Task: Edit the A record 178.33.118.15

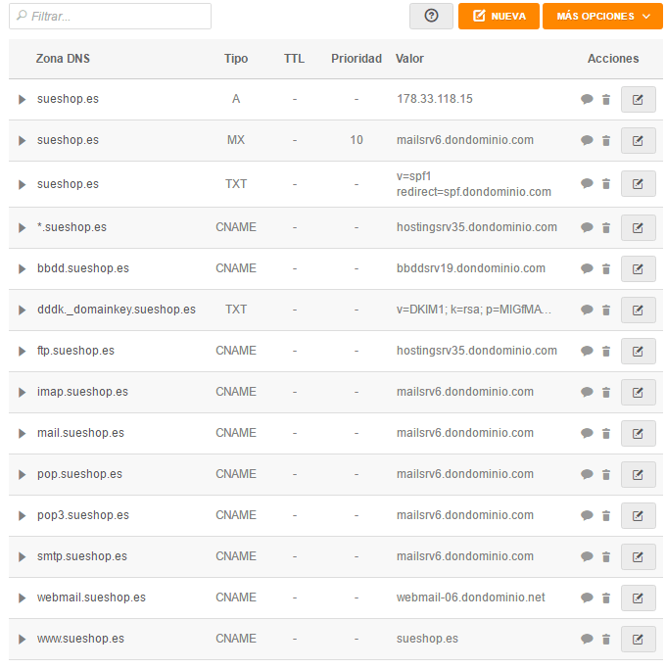Action: click(638, 99)
